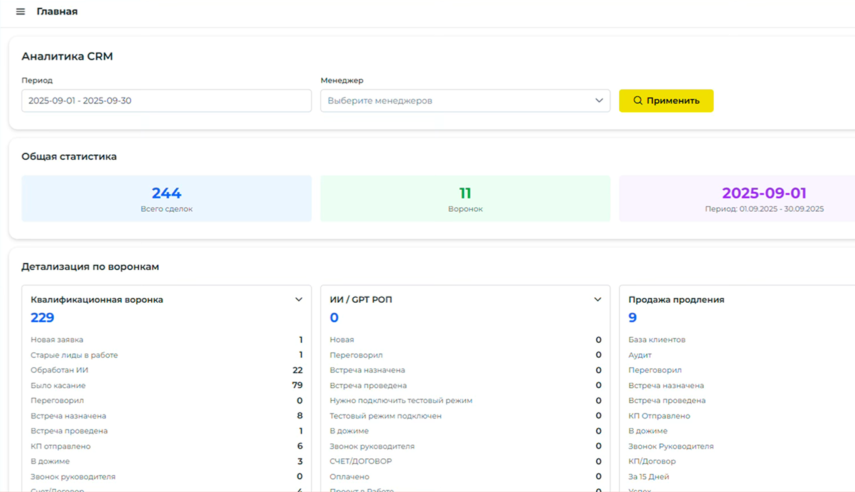The width and height of the screenshot is (855, 492).
Task: Click the Квалификационная воронка total 229
Action: click(x=42, y=318)
